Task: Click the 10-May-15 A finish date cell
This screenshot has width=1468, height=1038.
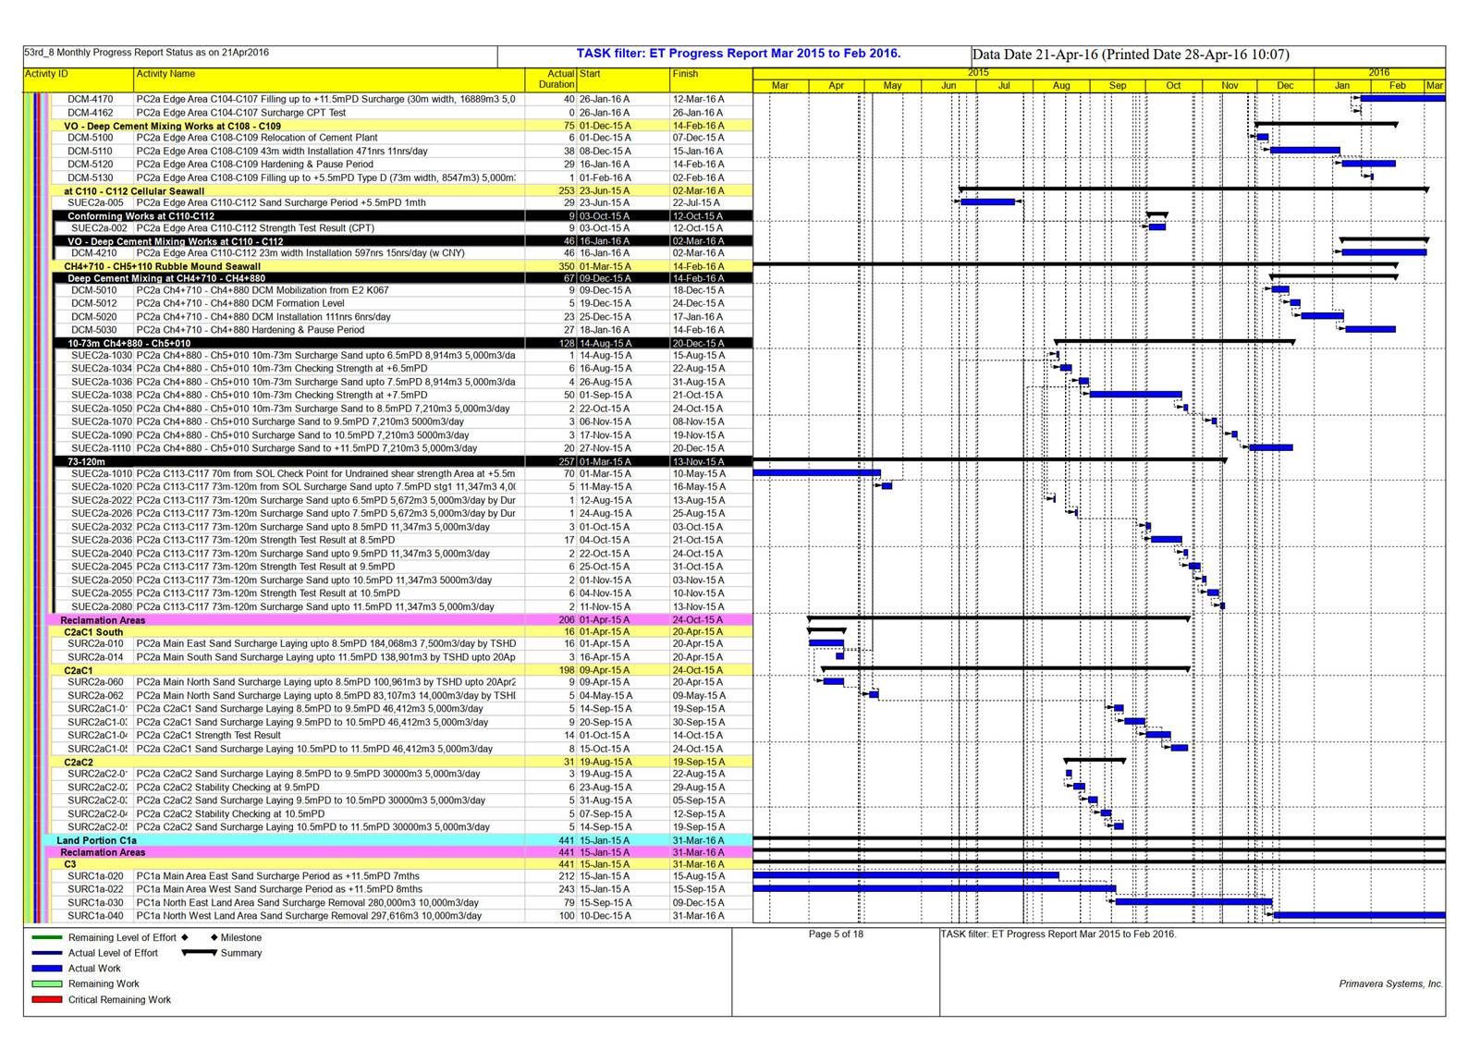Action: (x=699, y=473)
